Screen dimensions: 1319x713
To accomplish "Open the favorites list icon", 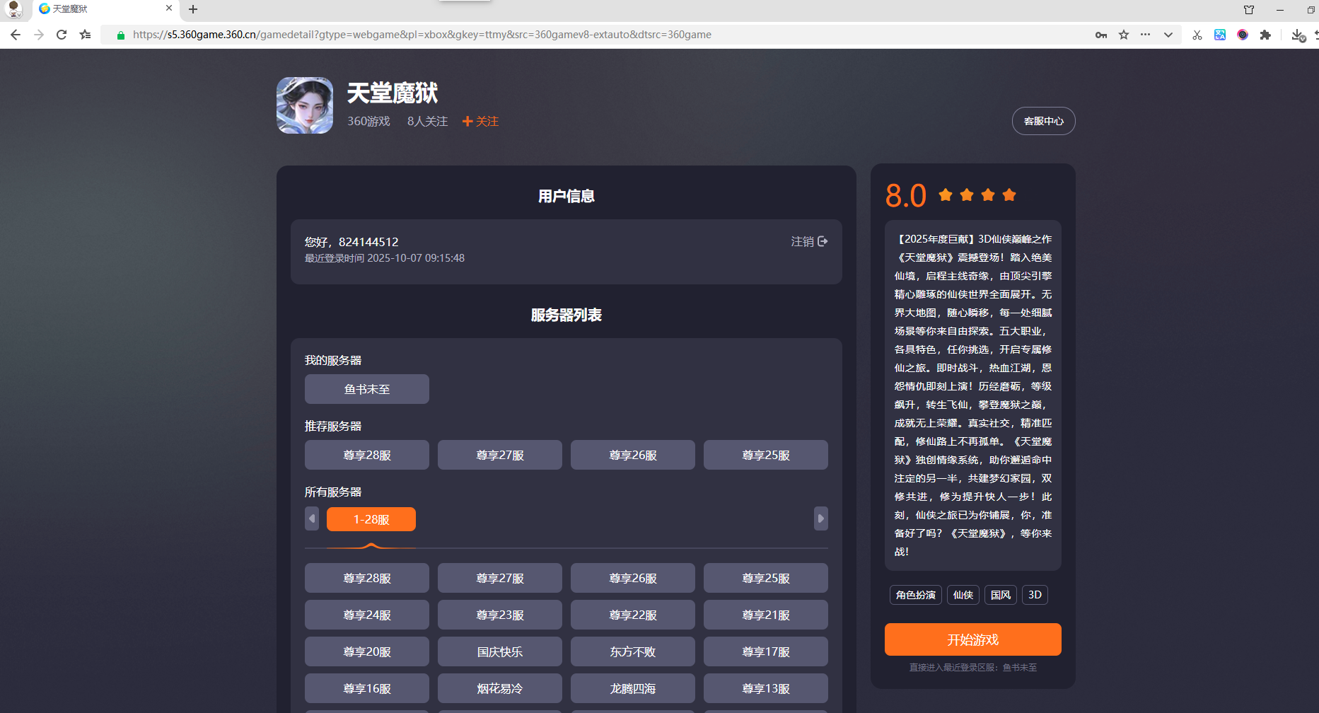I will coord(86,35).
